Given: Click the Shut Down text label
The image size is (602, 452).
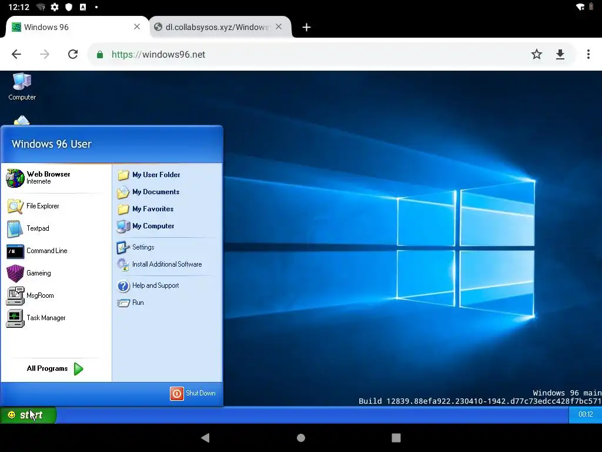Looking at the screenshot, I should [200, 393].
